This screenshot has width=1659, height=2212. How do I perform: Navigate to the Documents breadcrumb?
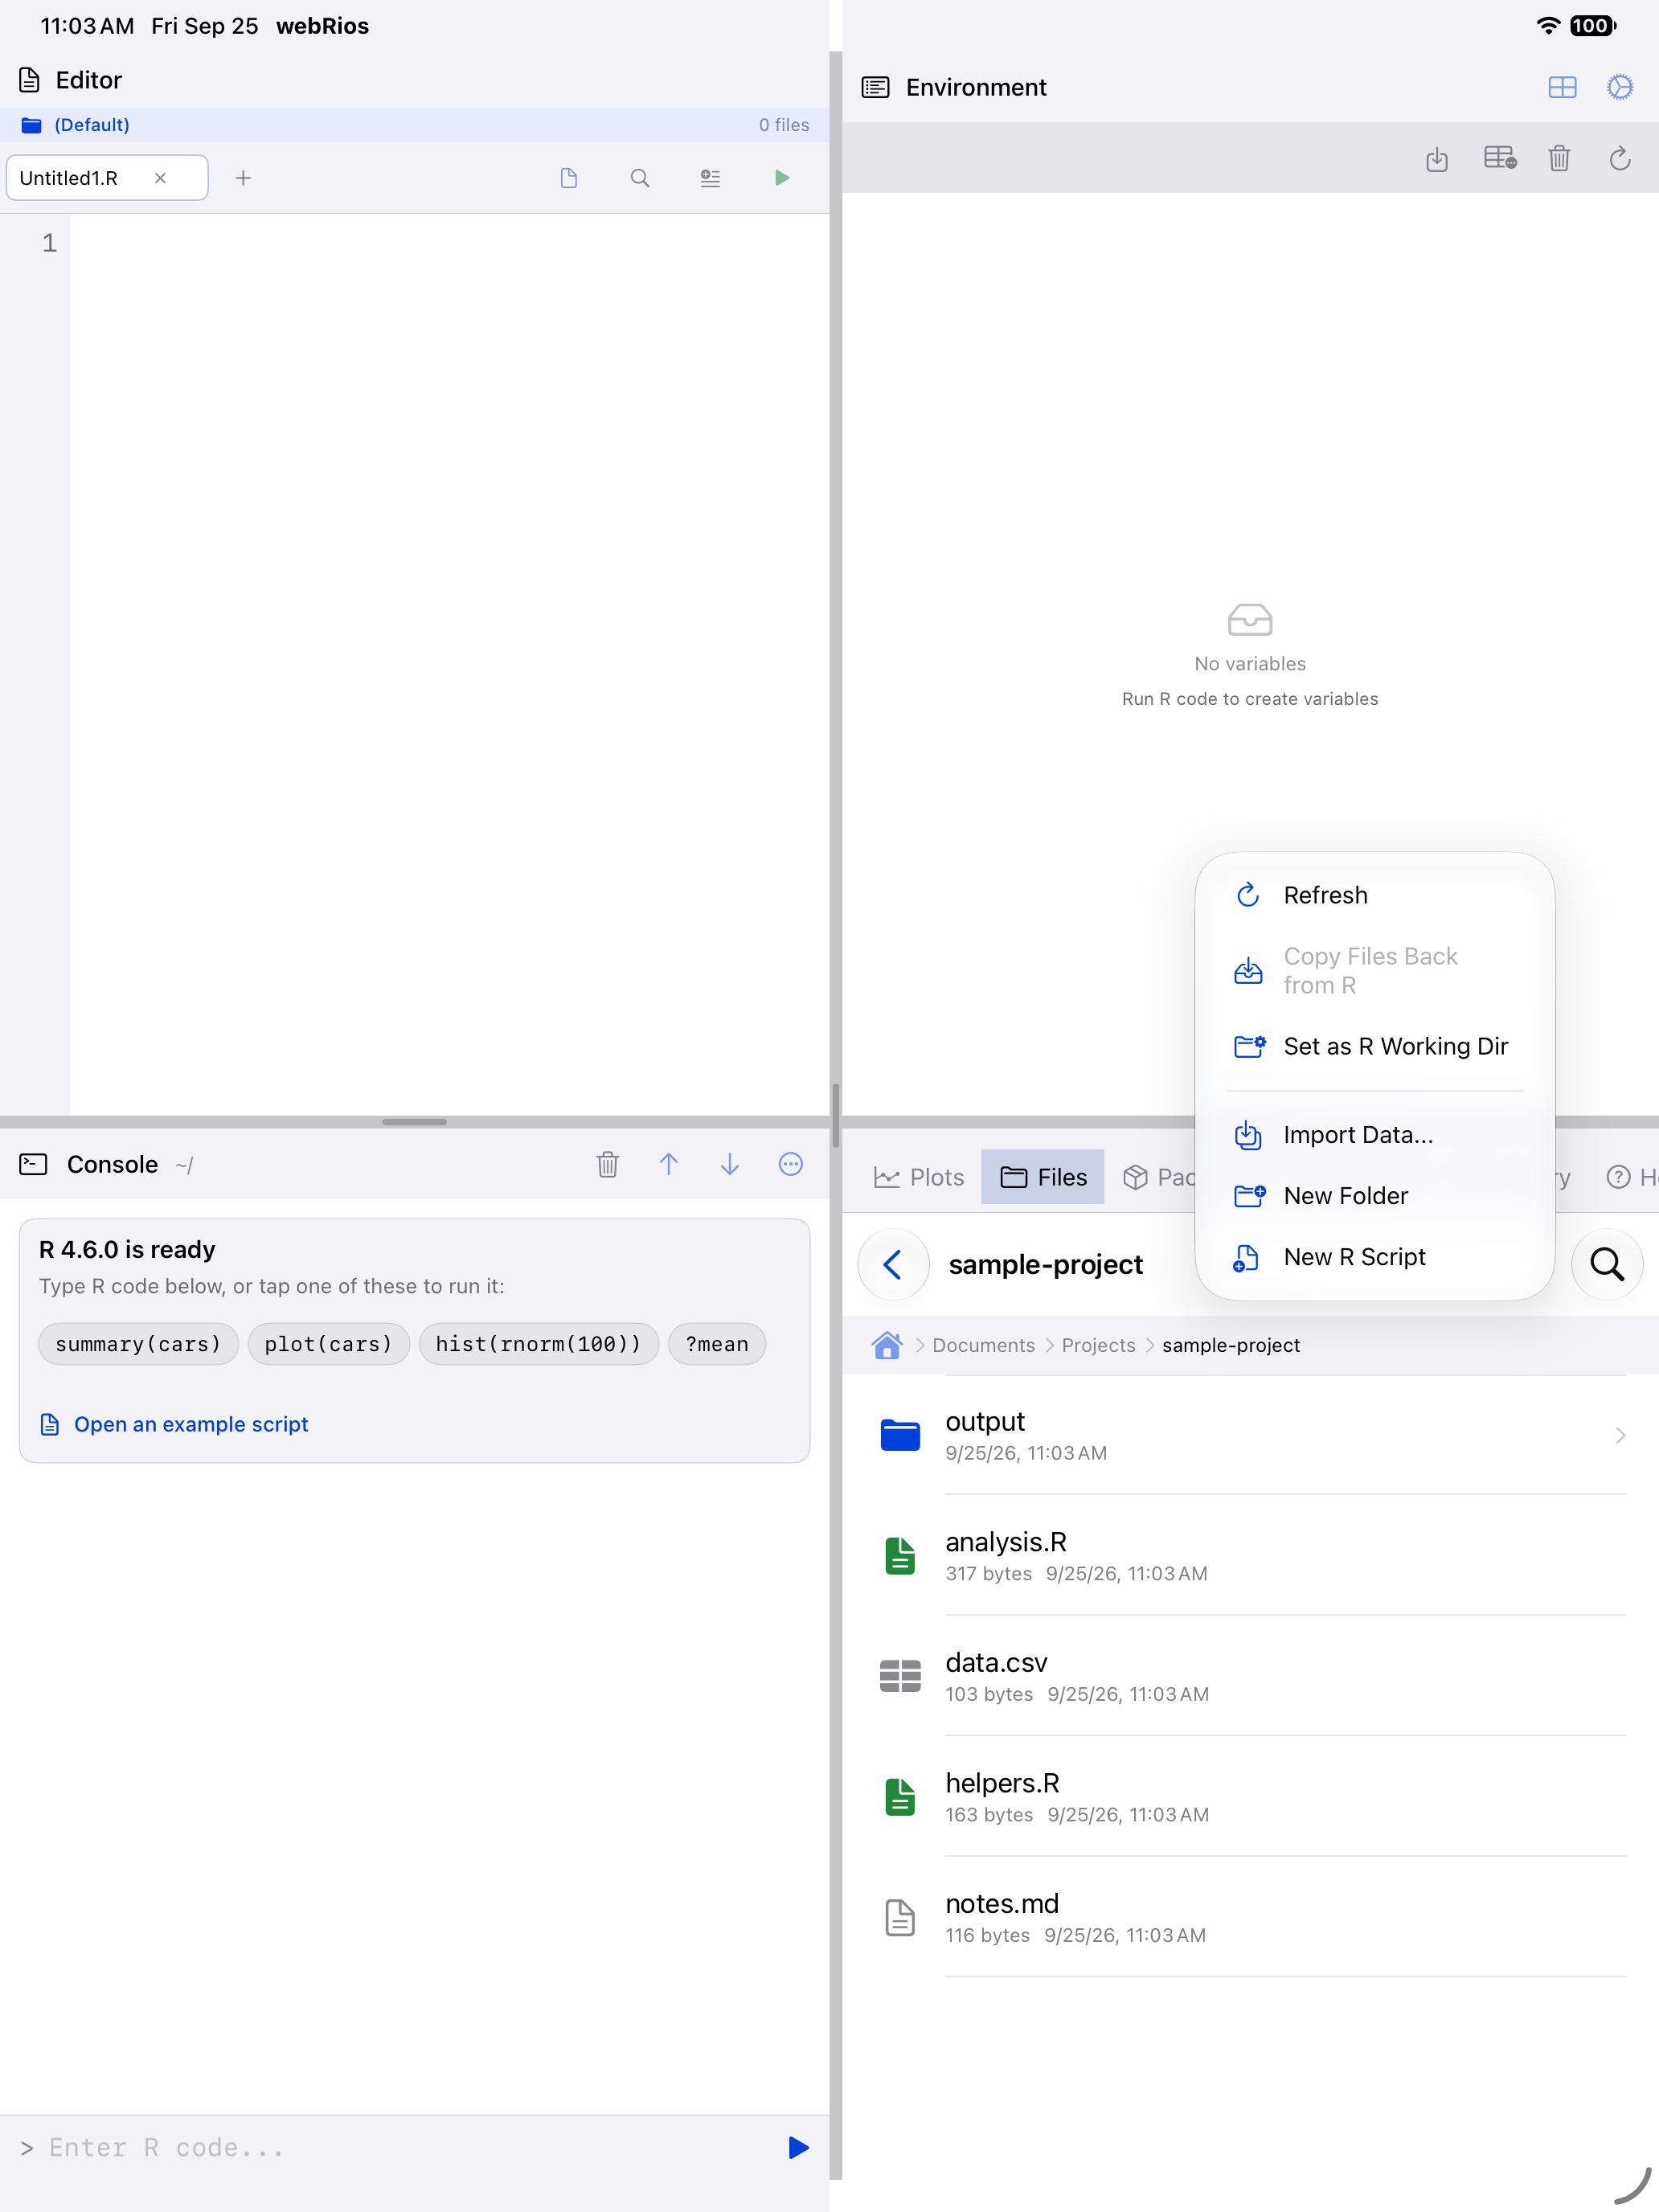(x=983, y=1345)
